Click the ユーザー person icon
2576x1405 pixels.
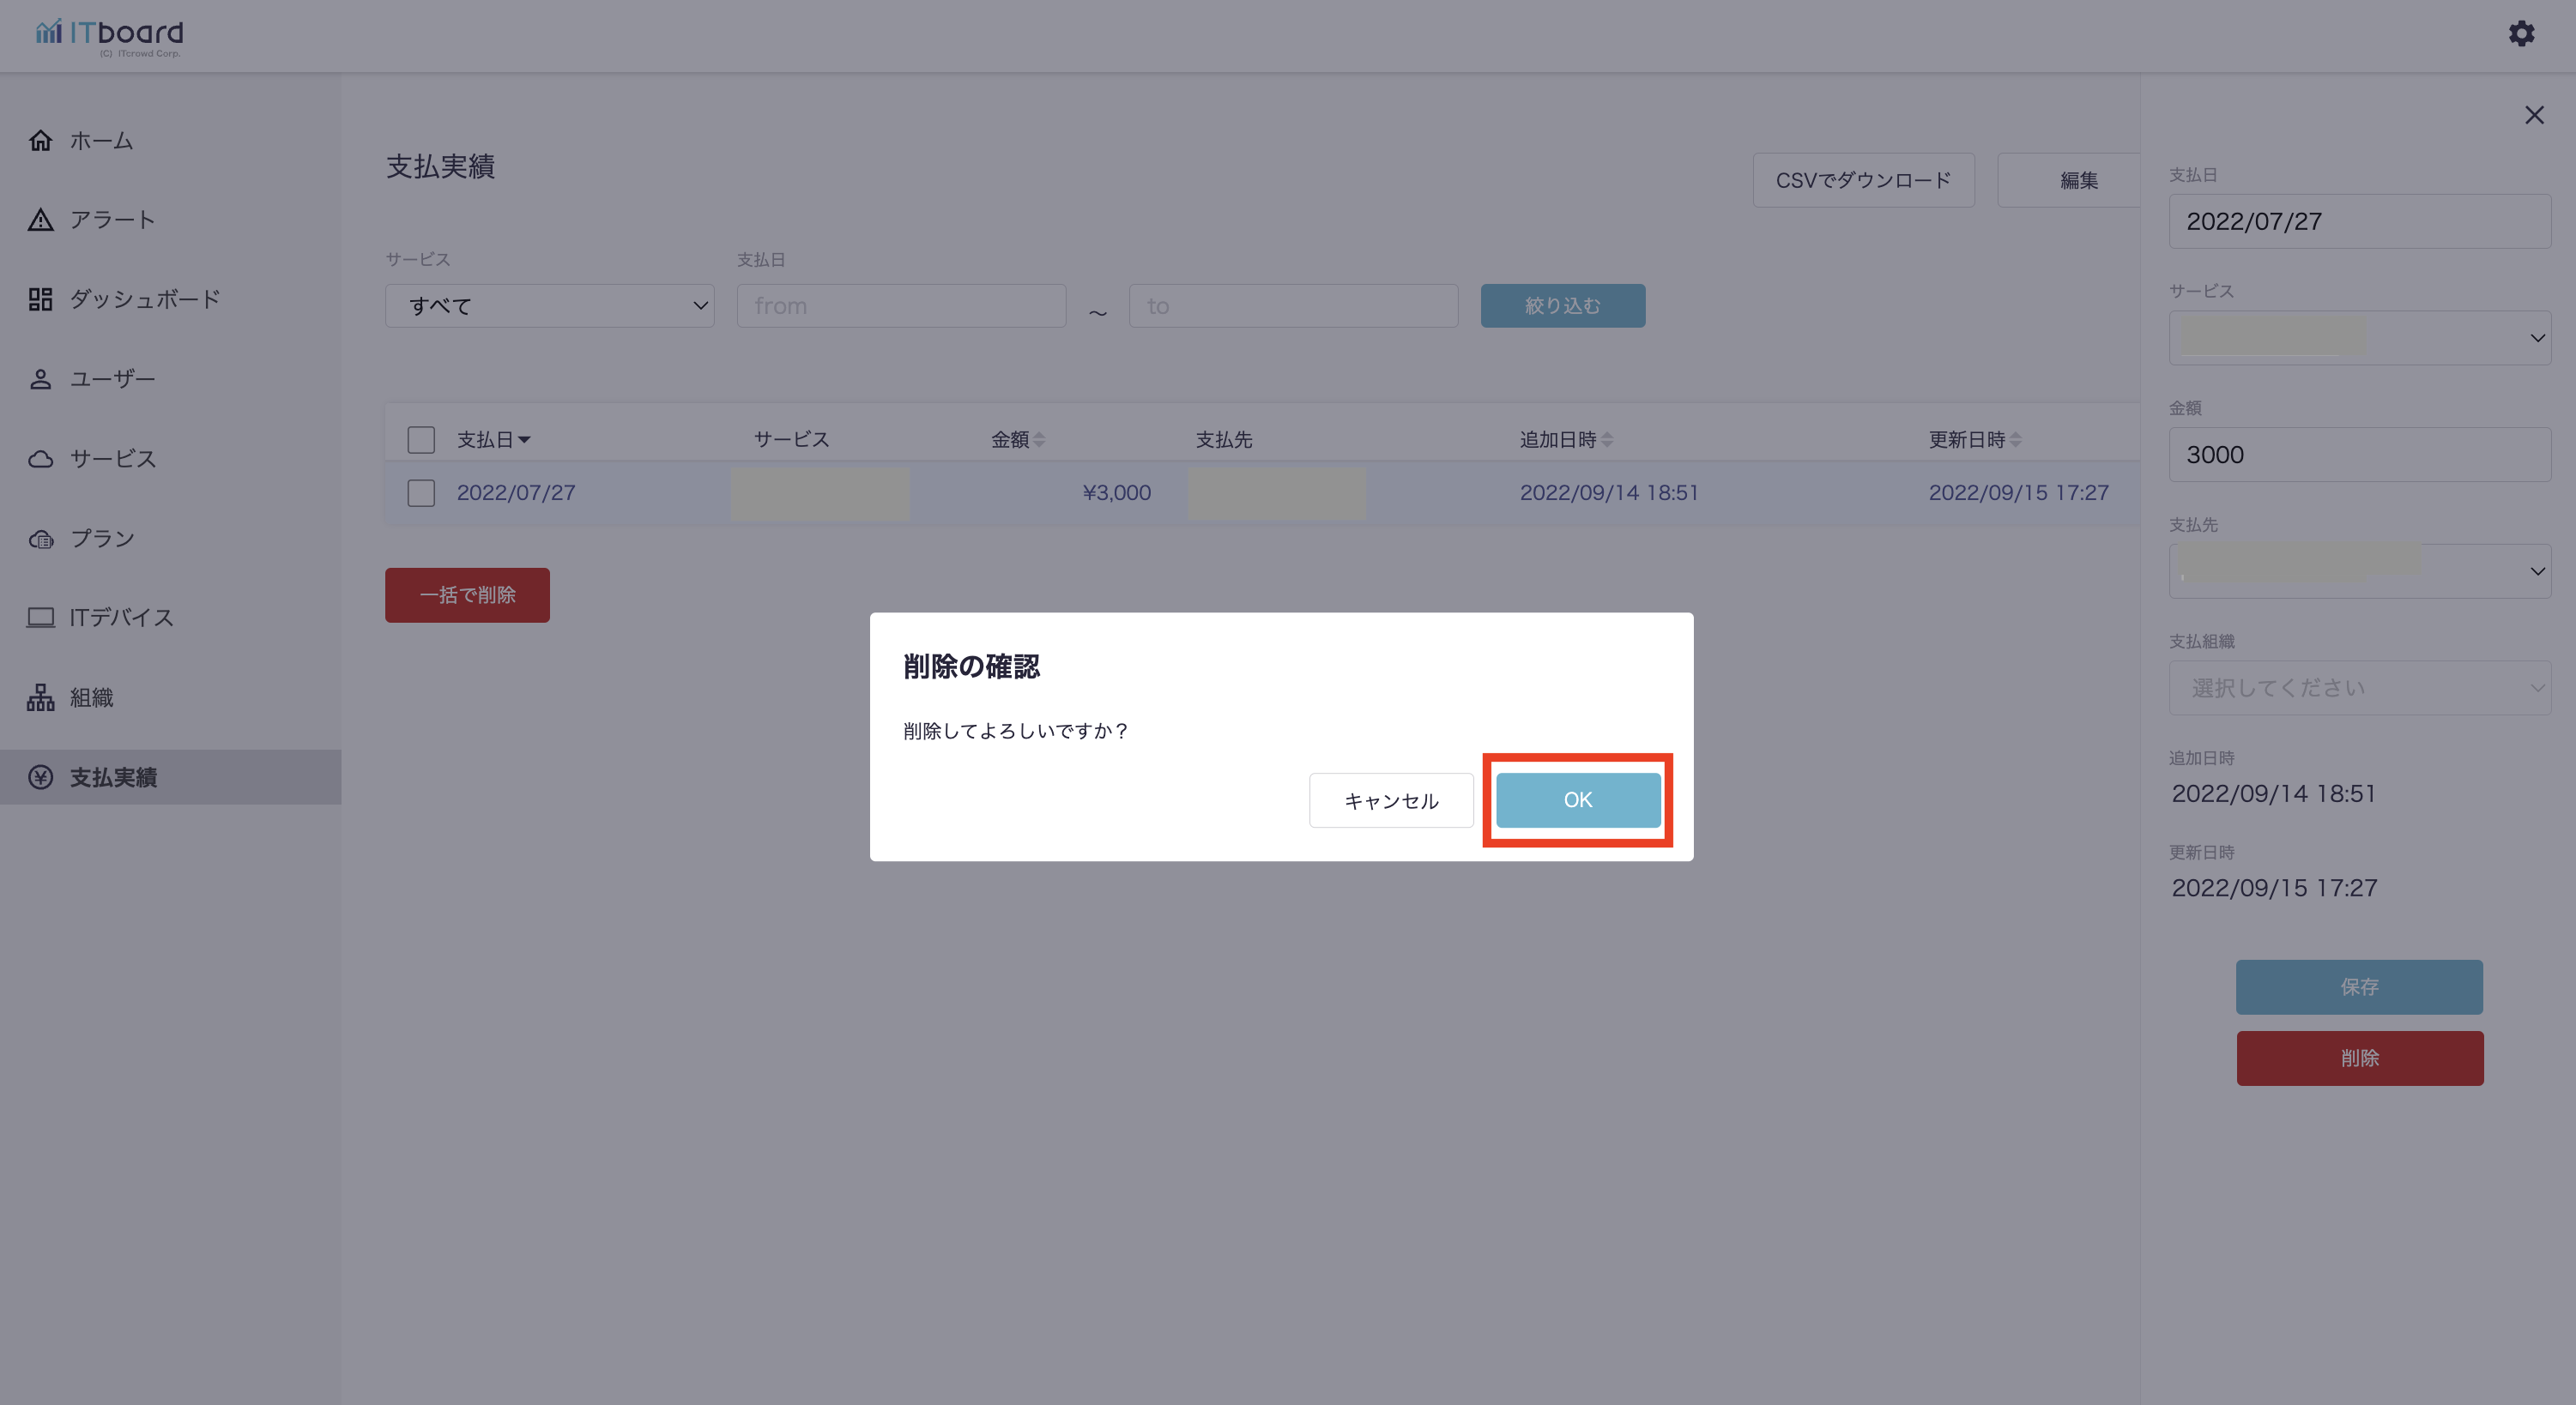[x=40, y=379]
